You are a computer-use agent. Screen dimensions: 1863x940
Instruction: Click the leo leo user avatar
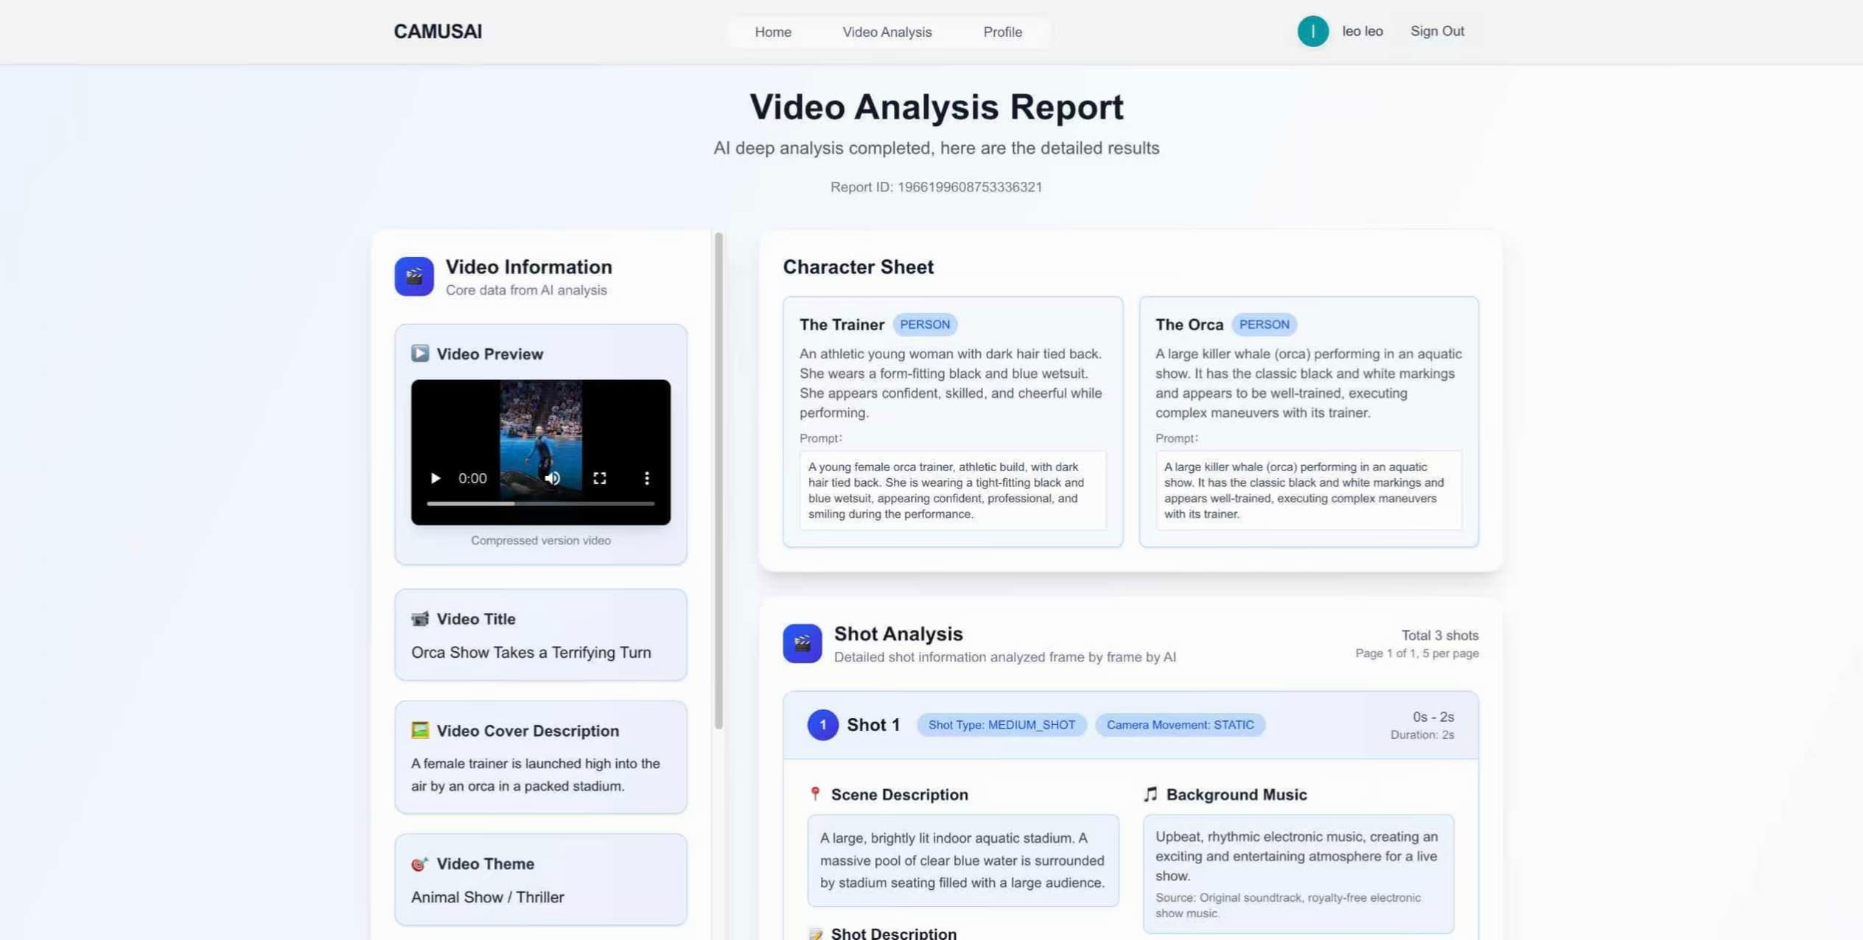1313,32
